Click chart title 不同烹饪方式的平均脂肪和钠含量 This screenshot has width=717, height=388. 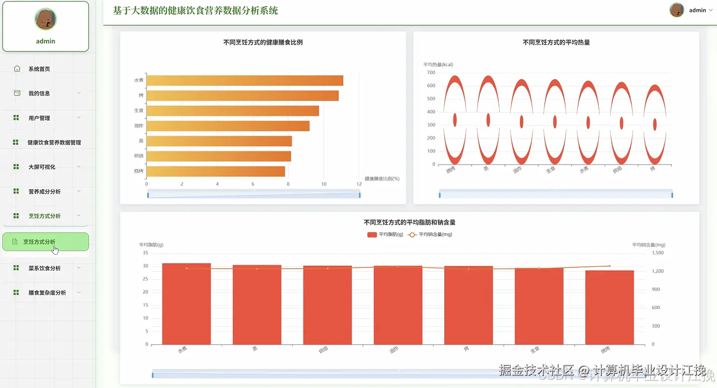(x=409, y=222)
